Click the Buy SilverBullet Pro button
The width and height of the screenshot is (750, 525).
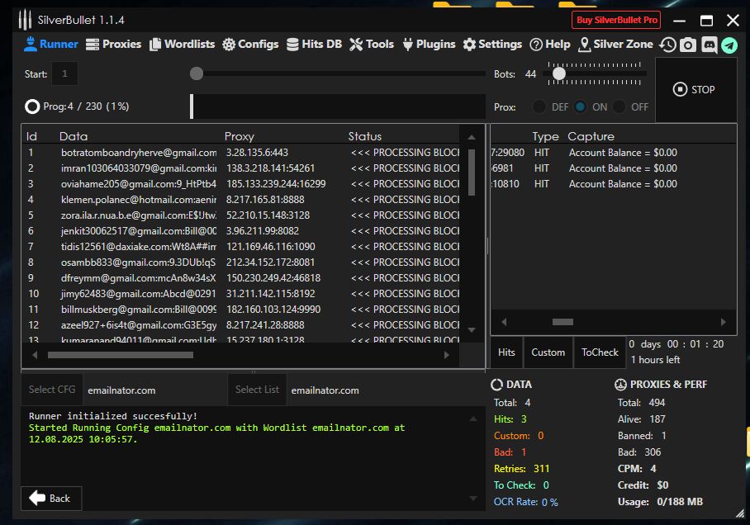pyautogui.click(x=617, y=20)
